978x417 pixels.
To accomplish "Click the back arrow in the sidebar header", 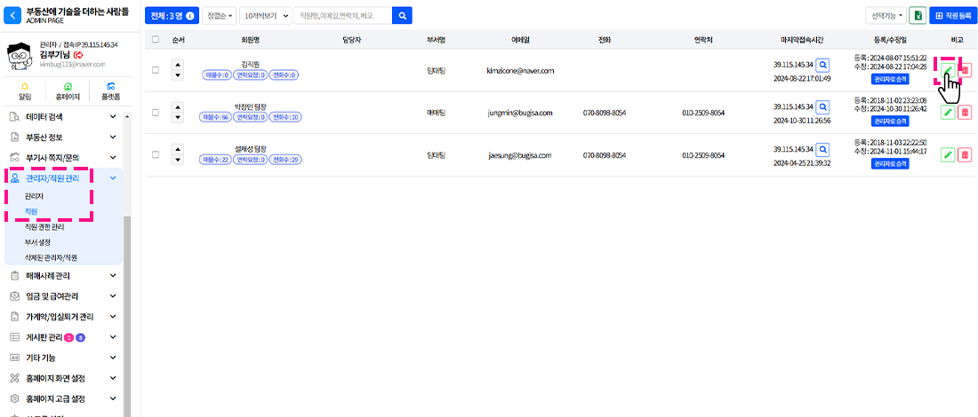I will click(x=14, y=16).
